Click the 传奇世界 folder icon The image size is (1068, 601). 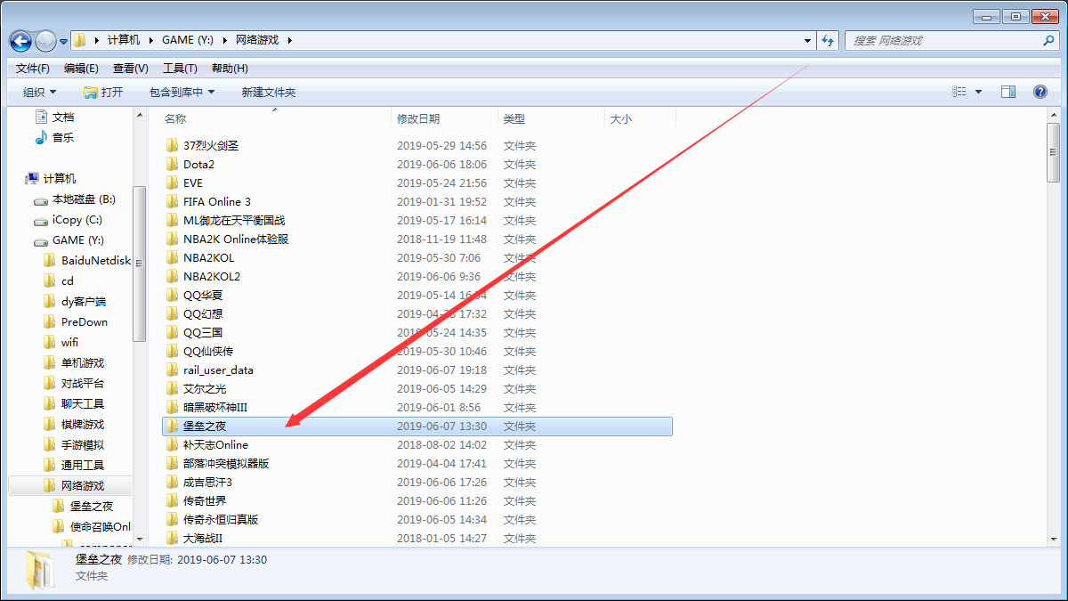coord(173,500)
